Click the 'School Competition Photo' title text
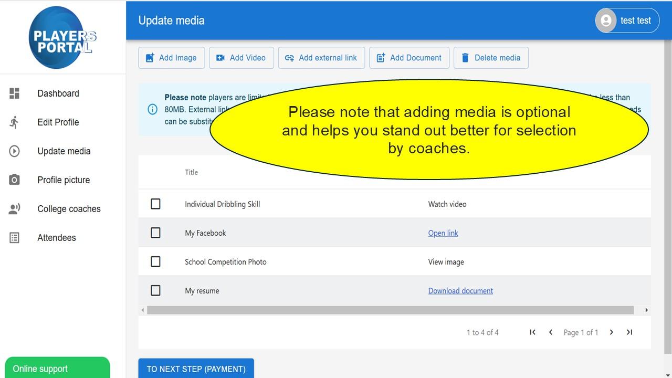 click(226, 262)
